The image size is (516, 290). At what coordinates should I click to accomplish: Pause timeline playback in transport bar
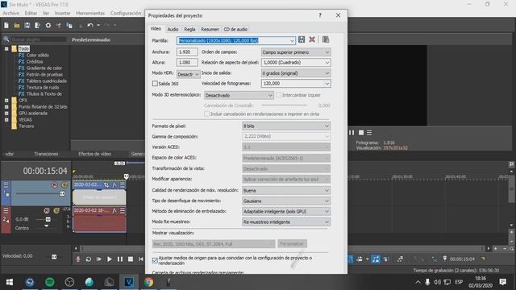(120, 259)
